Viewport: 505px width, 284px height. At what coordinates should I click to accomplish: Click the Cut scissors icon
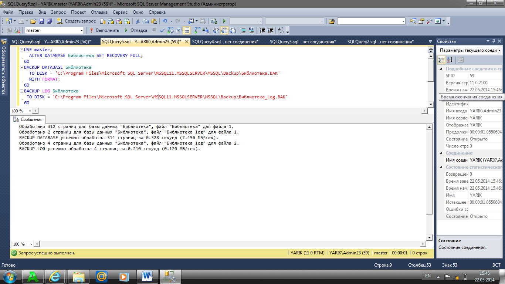click(x=137, y=21)
